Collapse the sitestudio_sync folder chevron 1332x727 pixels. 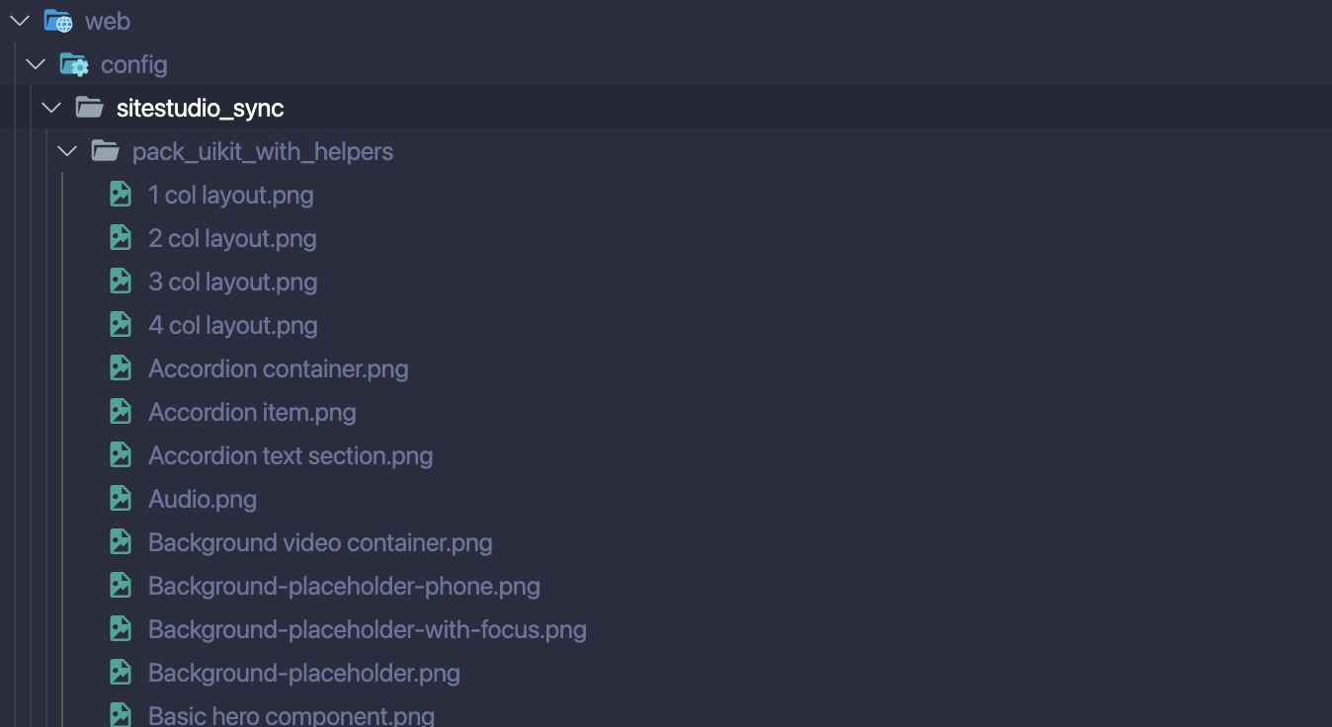coord(50,107)
